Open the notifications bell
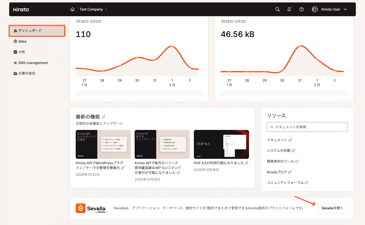365x225 pixels. (289, 9)
